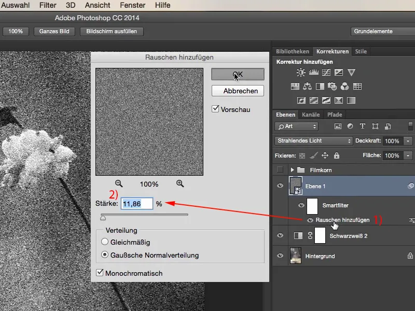Switch to the Bibliotheken tab
This screenshot has width=415, height=311.
[293, 51]
